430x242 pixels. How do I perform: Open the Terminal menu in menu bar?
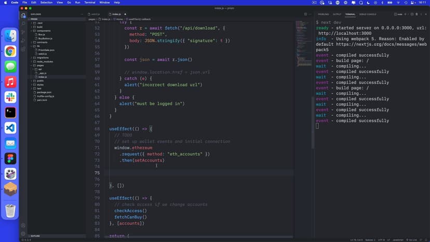[x=90, y=3]
